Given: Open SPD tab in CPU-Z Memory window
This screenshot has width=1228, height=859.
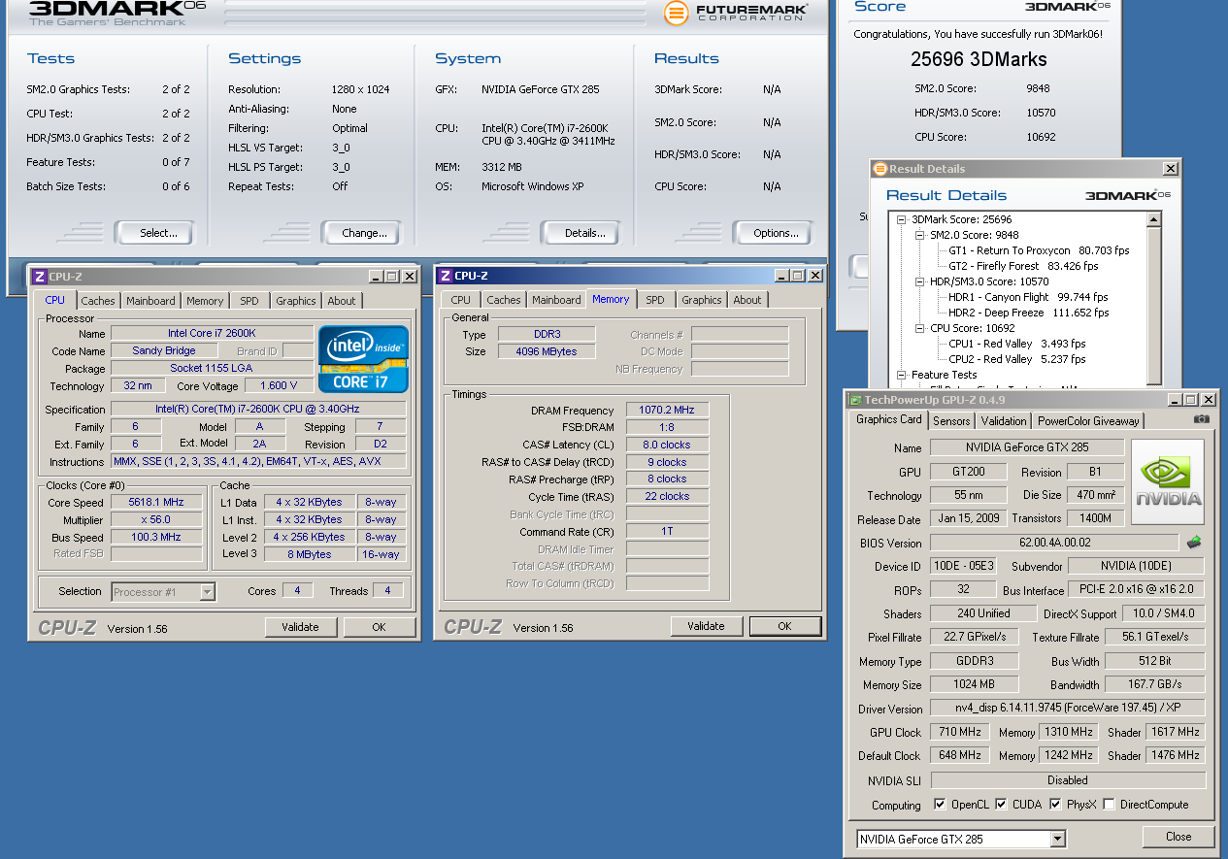Looking at the screenshot, I should pos(655,300).
